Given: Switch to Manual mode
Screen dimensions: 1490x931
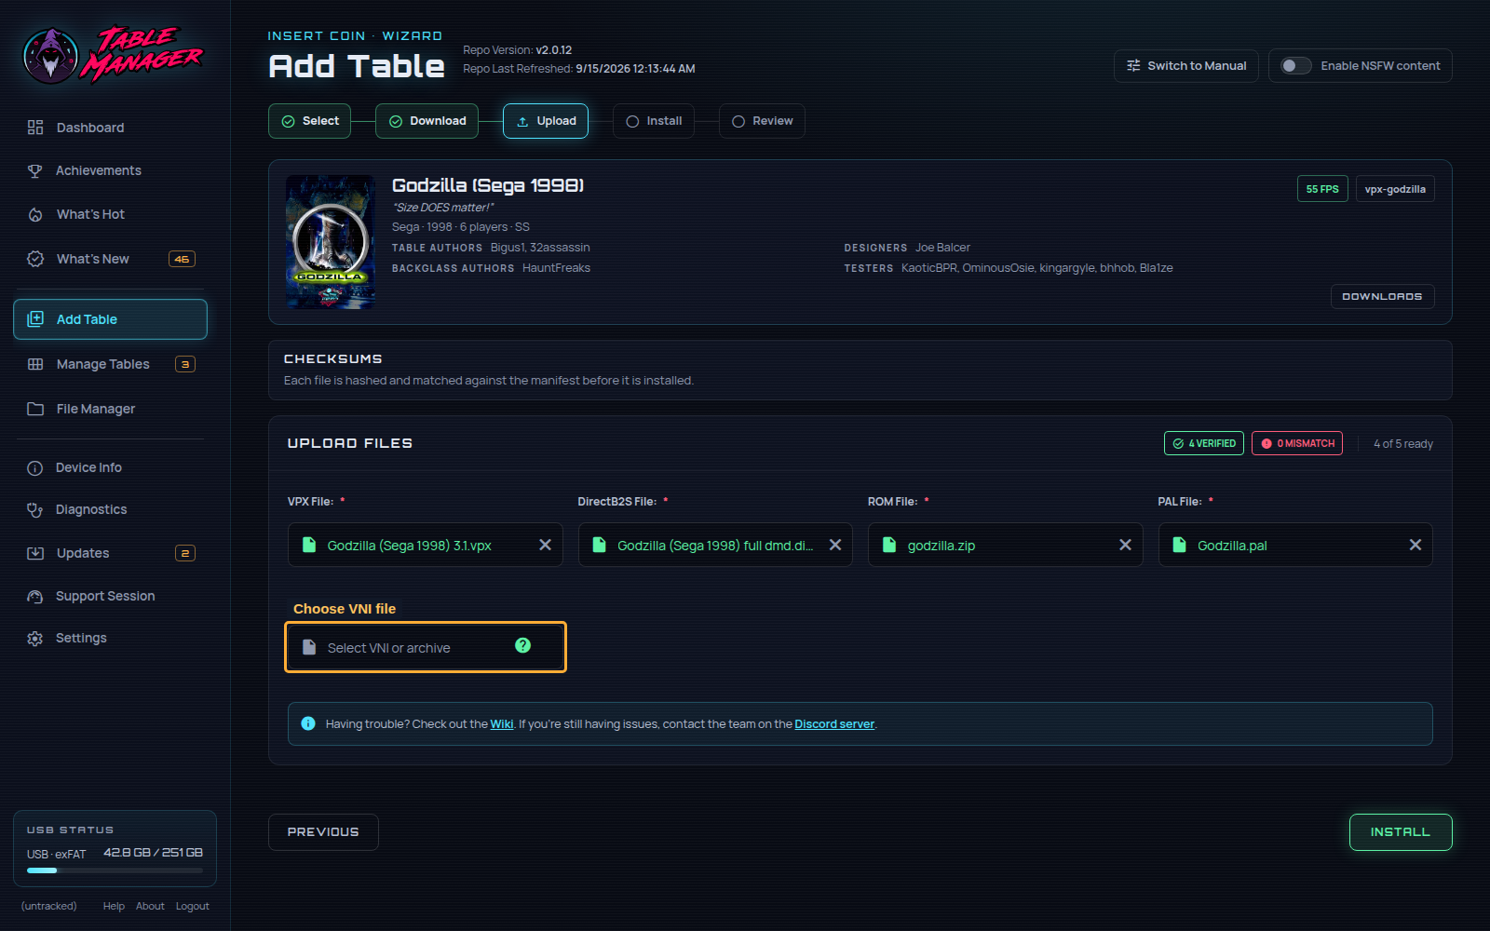Looking at the screenshot, I should 1186,66.
